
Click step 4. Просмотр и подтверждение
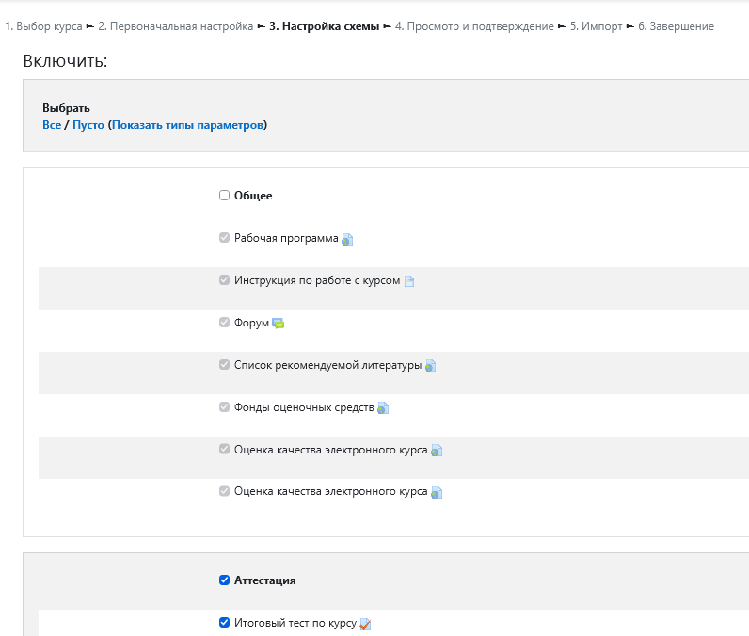pyautogui.click(x=474, y=26)
